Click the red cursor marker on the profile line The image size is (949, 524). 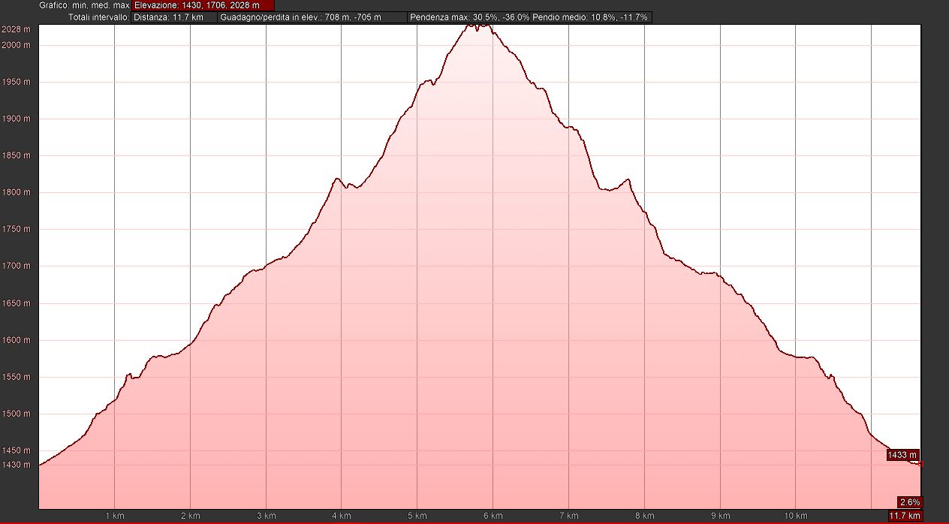click(920, 464)
